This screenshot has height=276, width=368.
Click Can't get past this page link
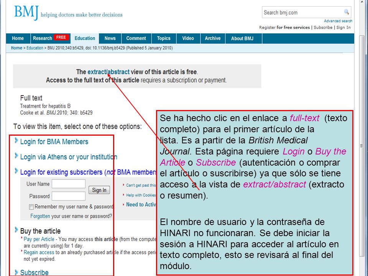coord(141,185)
